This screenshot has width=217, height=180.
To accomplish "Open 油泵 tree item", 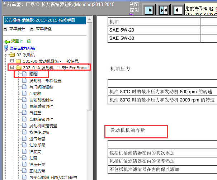I will click(x=33, y=158).
